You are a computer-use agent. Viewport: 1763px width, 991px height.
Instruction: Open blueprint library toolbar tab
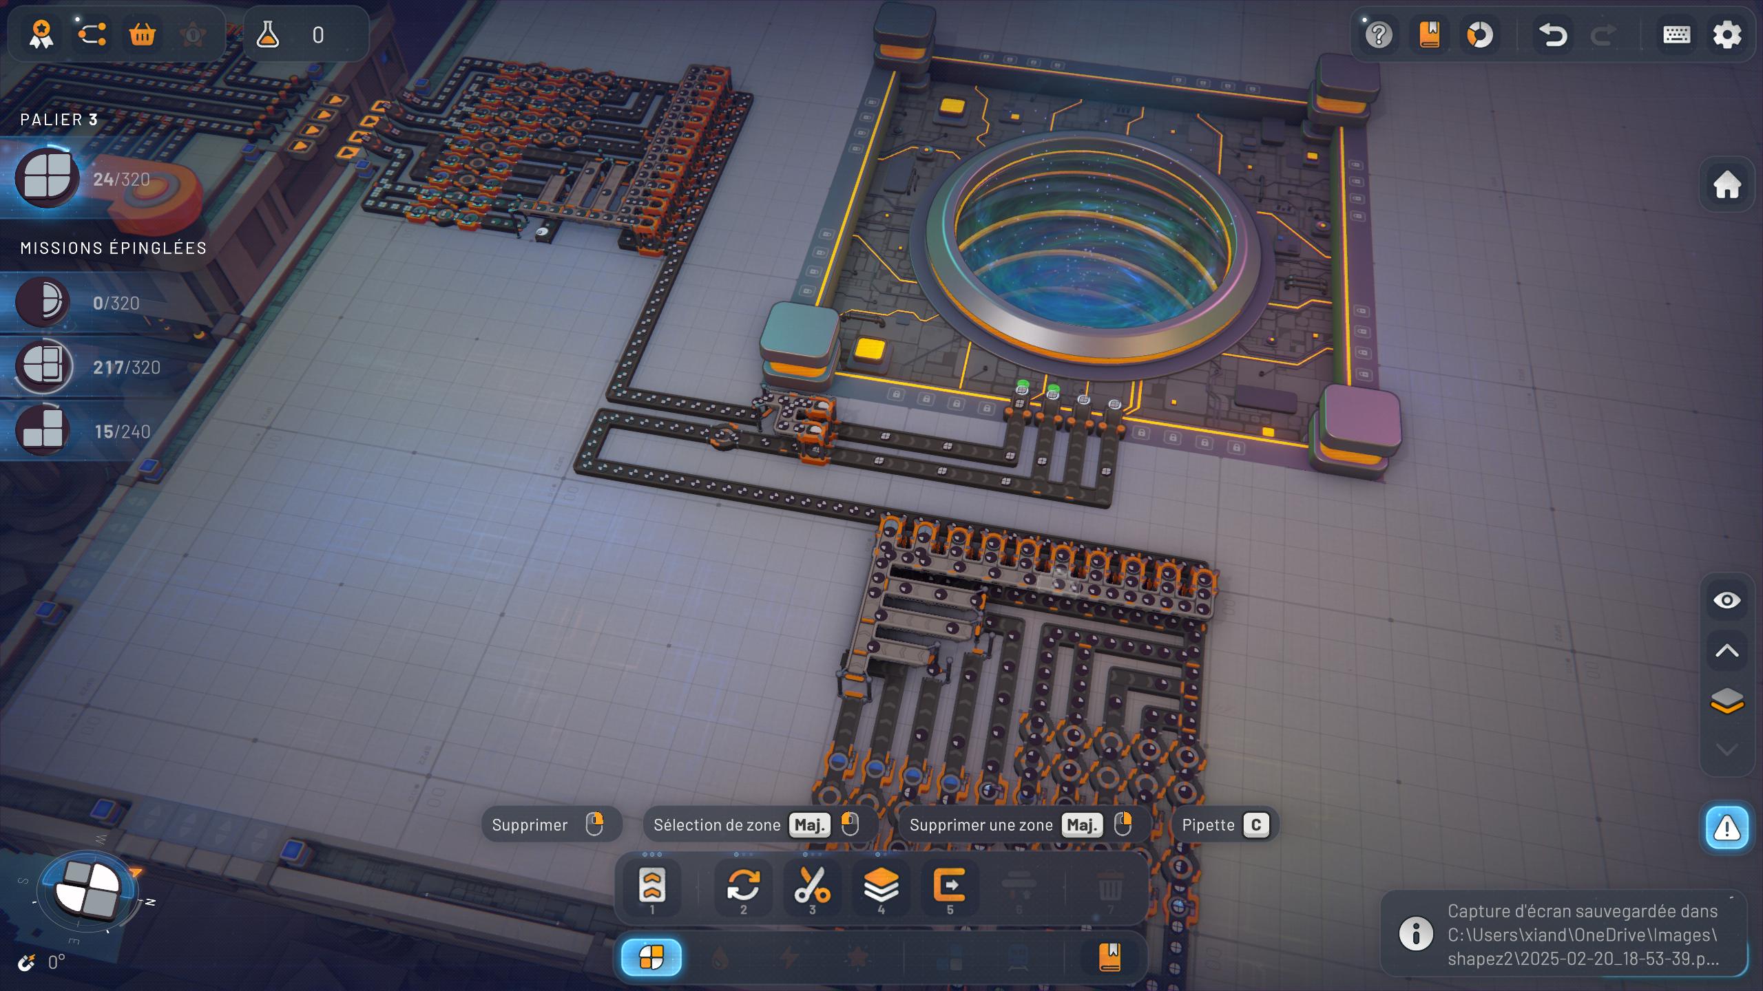(x=1109, y=957)
